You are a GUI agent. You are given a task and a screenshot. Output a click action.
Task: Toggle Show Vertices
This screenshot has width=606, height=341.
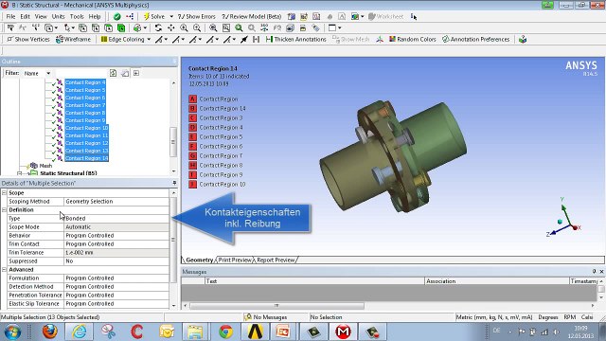(28, 40)
